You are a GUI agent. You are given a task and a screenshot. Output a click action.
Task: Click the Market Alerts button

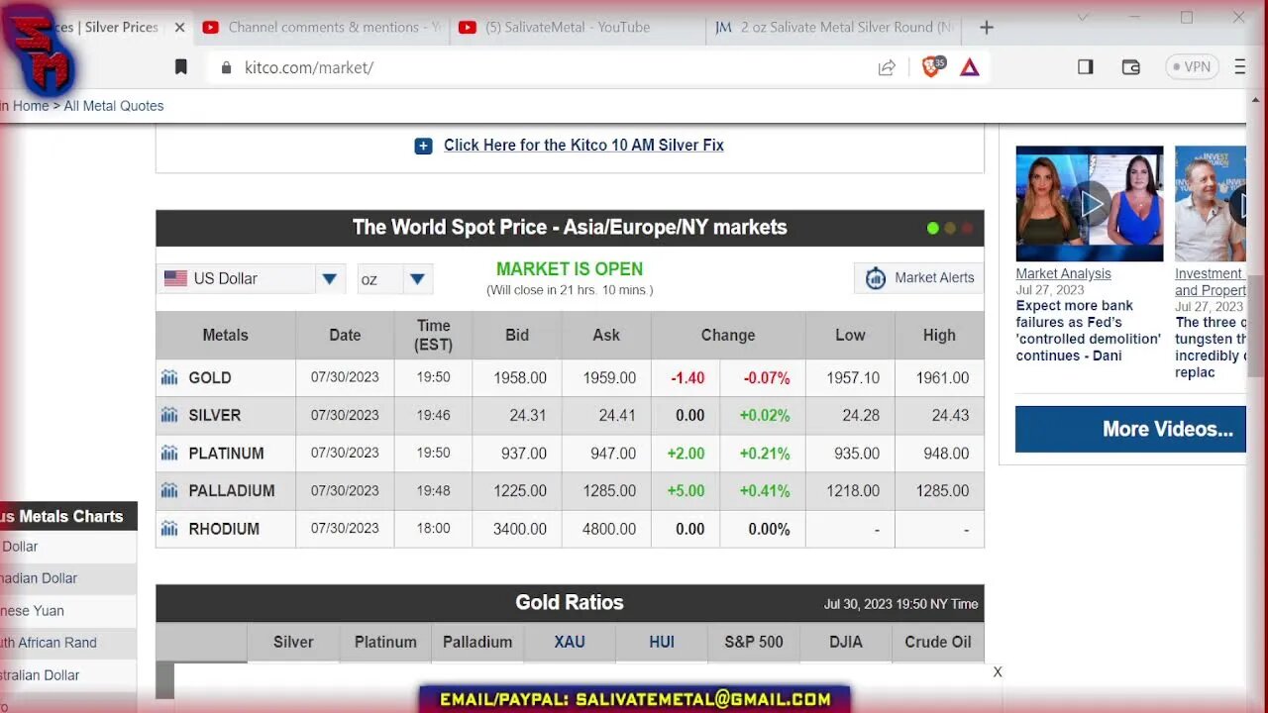[x=918, y=278]
